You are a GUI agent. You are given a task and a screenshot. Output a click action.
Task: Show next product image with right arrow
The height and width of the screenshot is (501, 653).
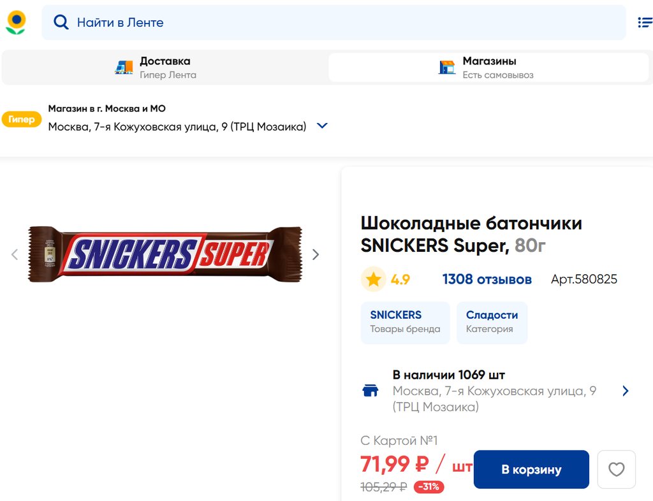point(315,254)
